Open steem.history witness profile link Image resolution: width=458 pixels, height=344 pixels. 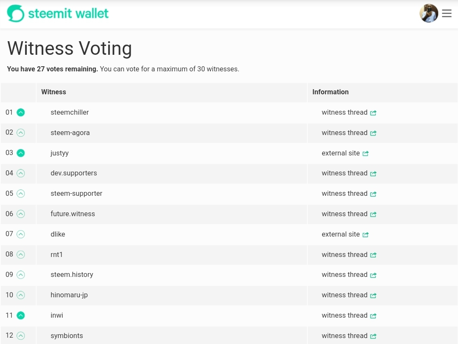click(72, 275)
